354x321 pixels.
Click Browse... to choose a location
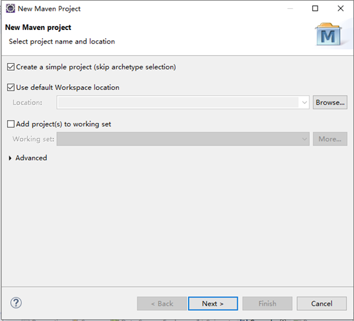[330, 102]
